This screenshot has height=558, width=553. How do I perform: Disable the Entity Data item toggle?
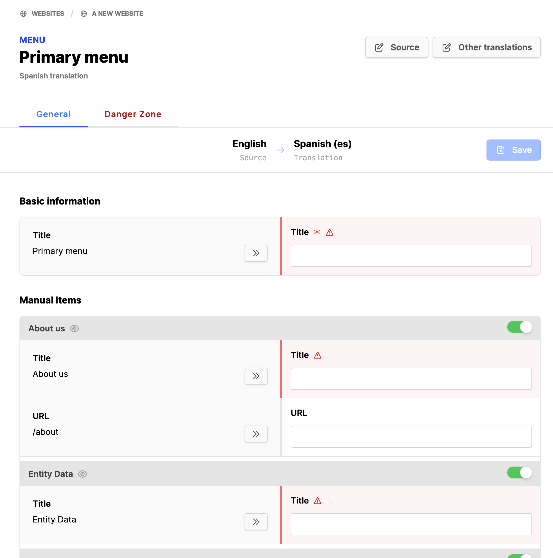(x=520, y=473)
